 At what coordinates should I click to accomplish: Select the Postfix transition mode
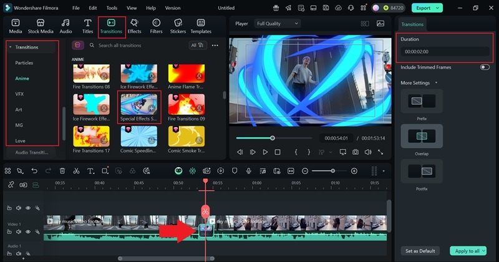tap(422, 172)
